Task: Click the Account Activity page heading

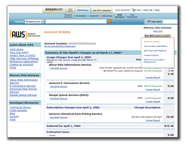Action: (x=57, y=32)
